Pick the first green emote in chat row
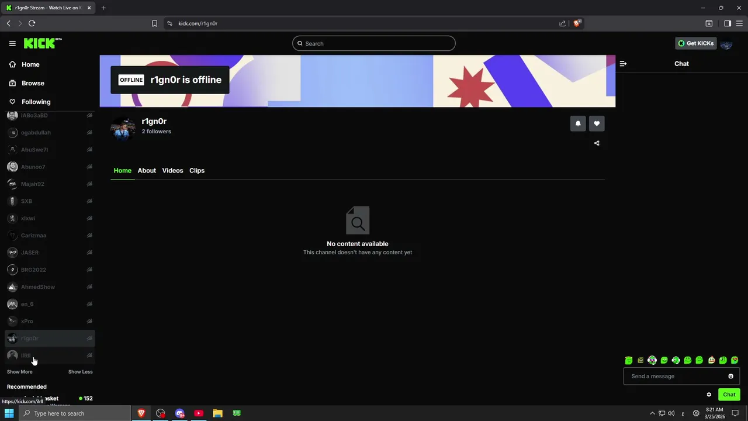This screenshot has width=748, height=421. click(629, 360)
